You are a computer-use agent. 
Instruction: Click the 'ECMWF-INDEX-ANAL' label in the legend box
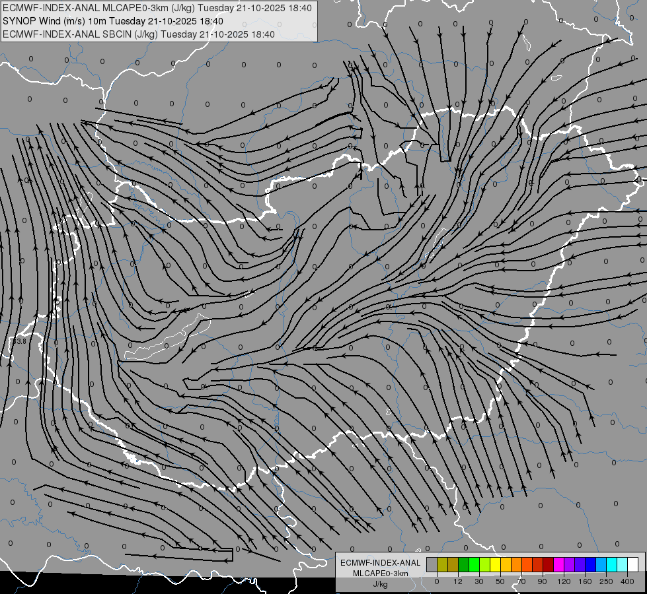point(381,563)
